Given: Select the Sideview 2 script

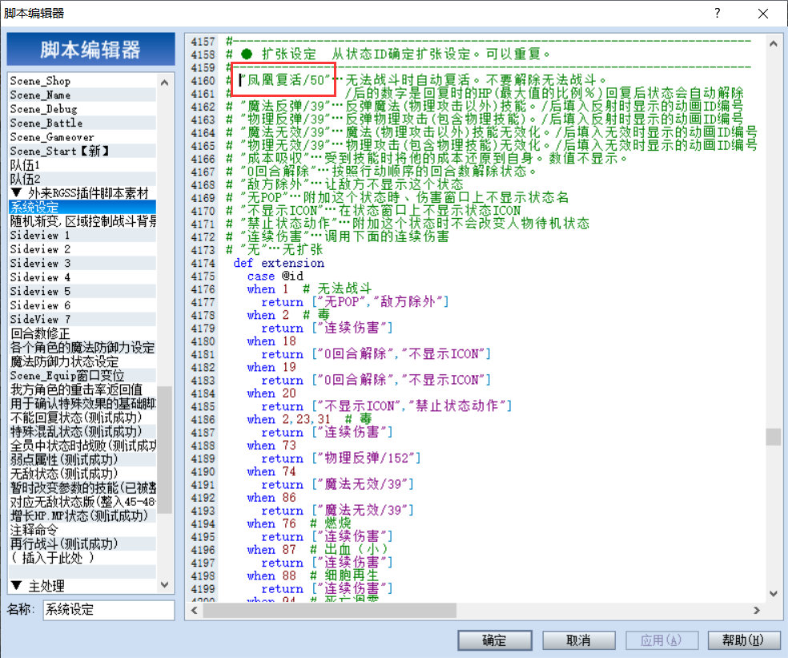Looking at the screenshot, I should coord(82,249).
